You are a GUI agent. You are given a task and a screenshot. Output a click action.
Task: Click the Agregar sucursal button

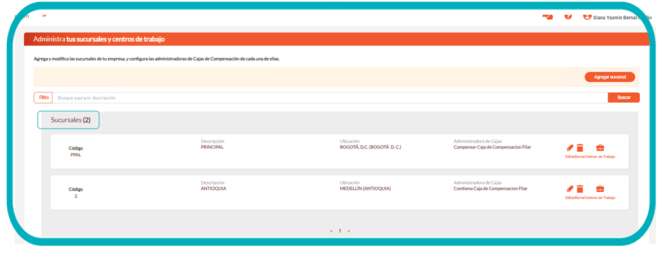tap(610, 77)
